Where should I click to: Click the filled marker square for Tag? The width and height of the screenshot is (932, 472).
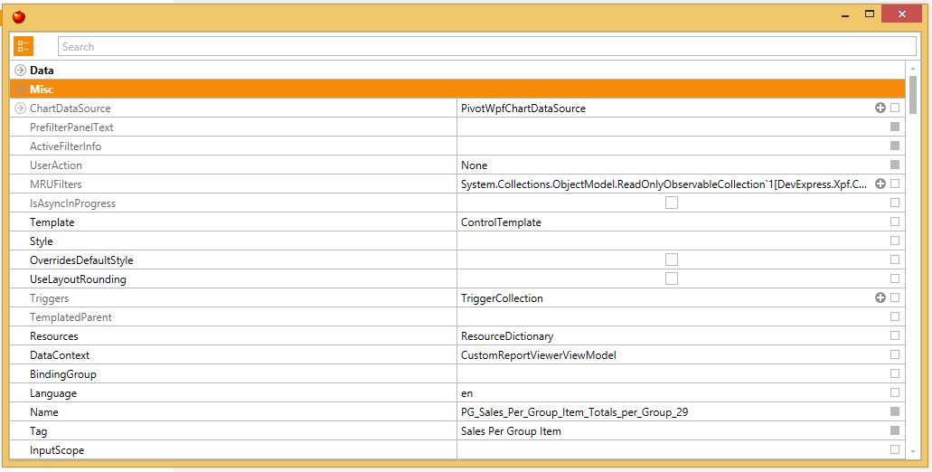click(x=895, y=430)
